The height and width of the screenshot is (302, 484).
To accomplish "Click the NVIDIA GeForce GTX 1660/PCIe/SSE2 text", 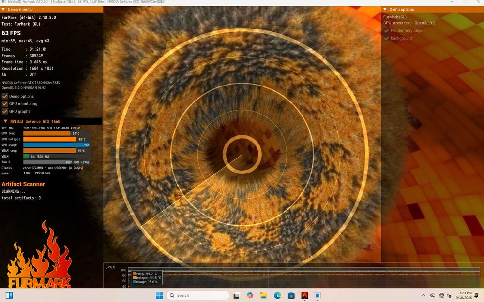I will (x=31, y=83).
